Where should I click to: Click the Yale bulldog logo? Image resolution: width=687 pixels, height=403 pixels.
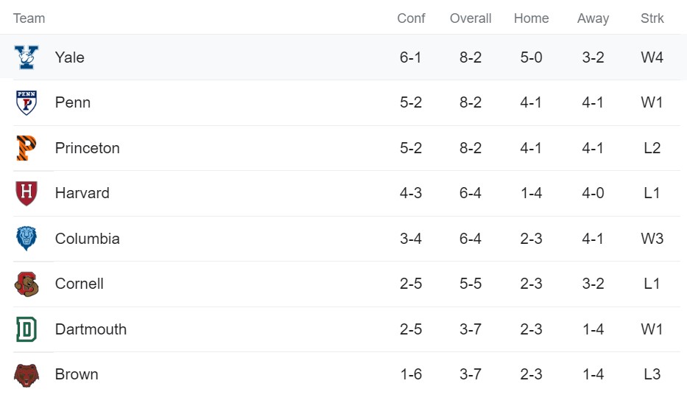(27, 57)
